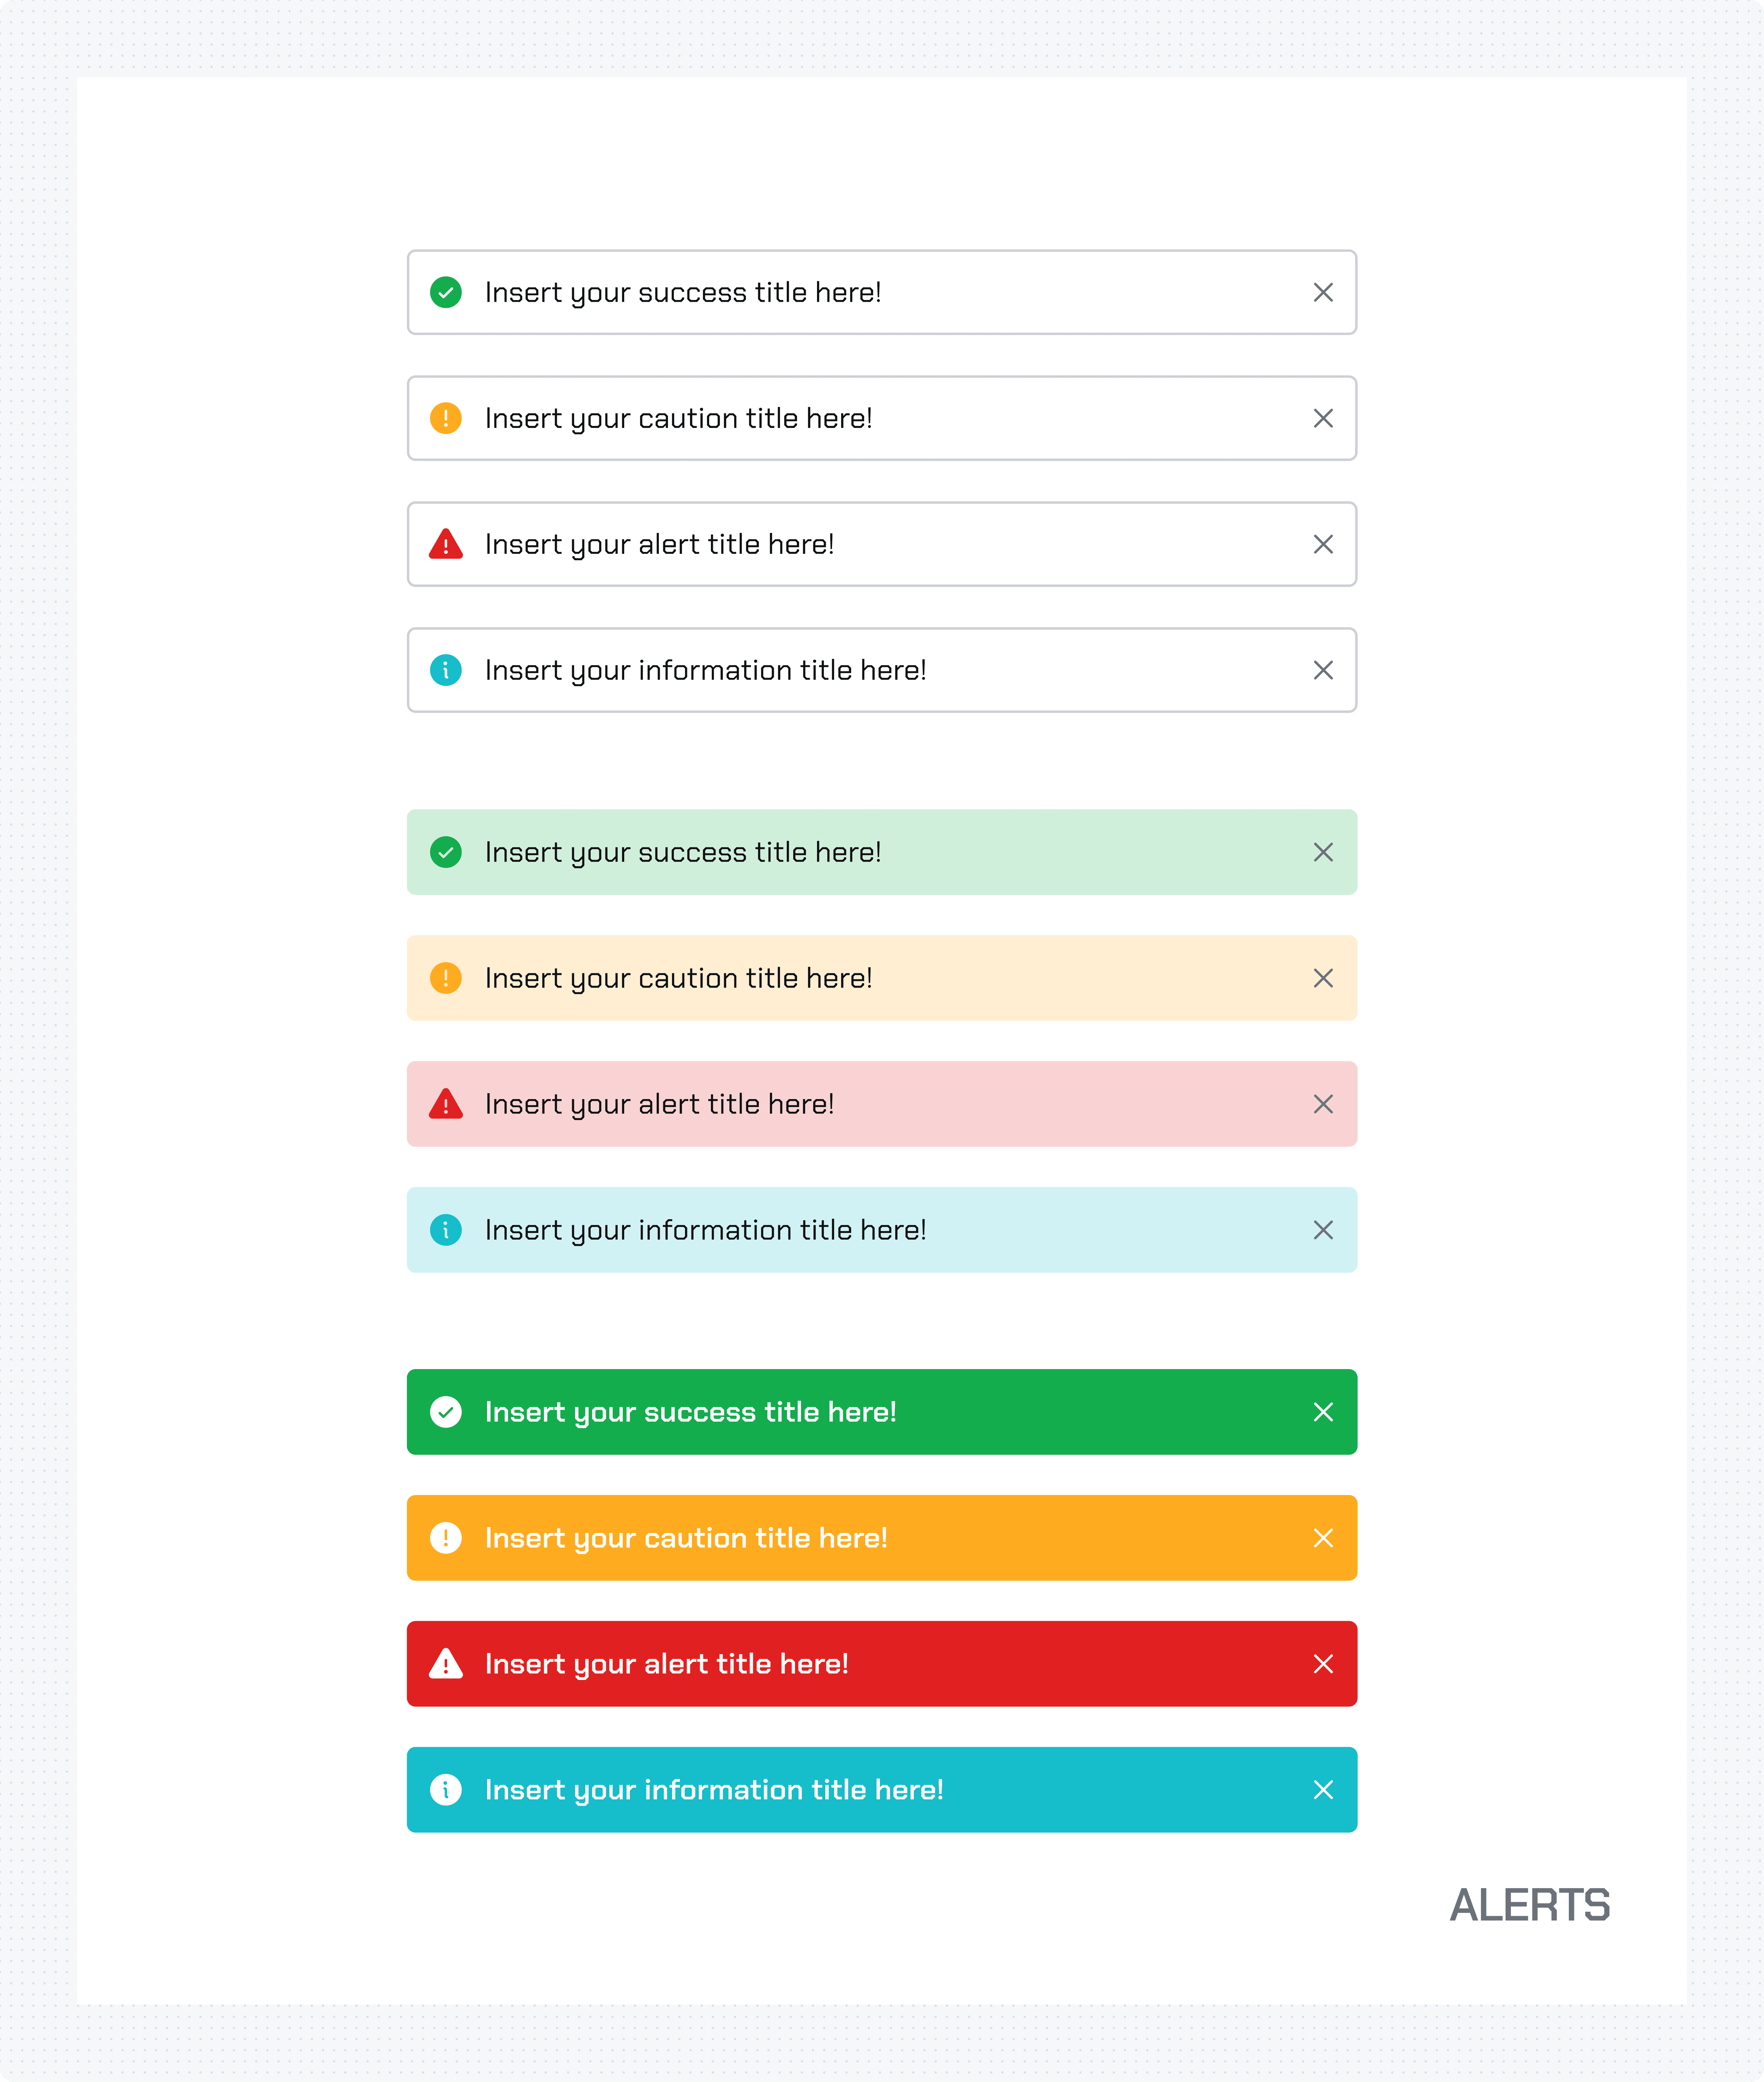The width and height of the screenshot is (1764, 2082).
Task: Close the light orange caution alert
Action: pyautogui.click(x=1323, y=979)
